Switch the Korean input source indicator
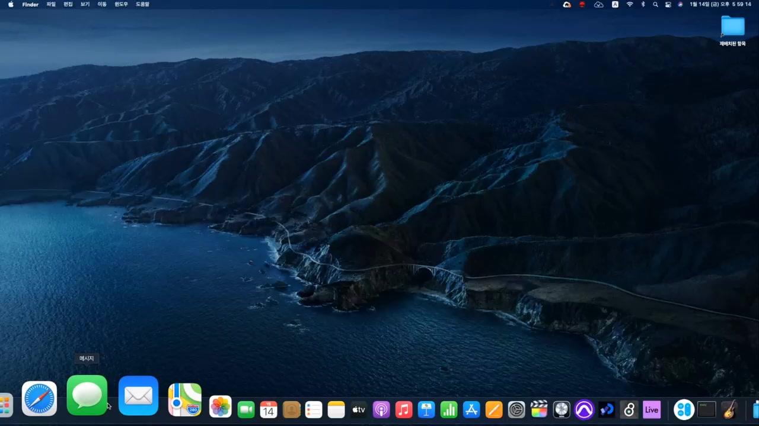Screen dimensions: 759x426 [615, 4]
